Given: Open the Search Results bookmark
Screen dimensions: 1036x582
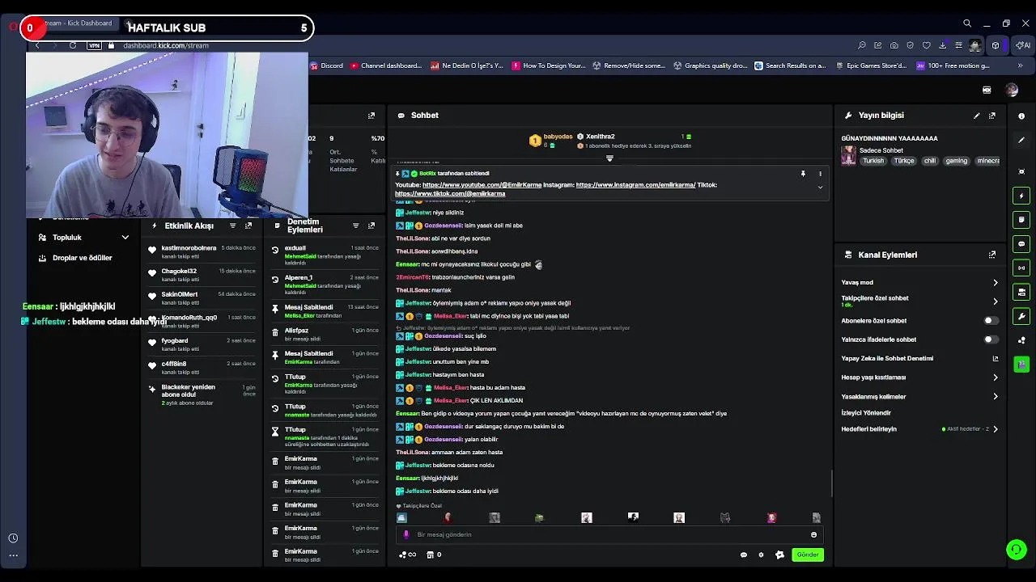Looking at the screenshot, I should point(790,65).
